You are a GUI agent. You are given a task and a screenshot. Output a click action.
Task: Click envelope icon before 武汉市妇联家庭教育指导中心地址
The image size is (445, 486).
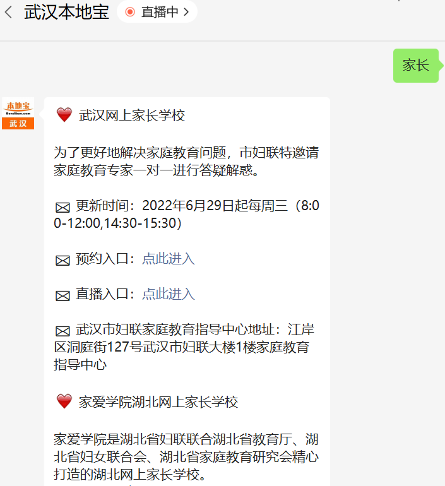pyautogui.click(x=62, y=331)
